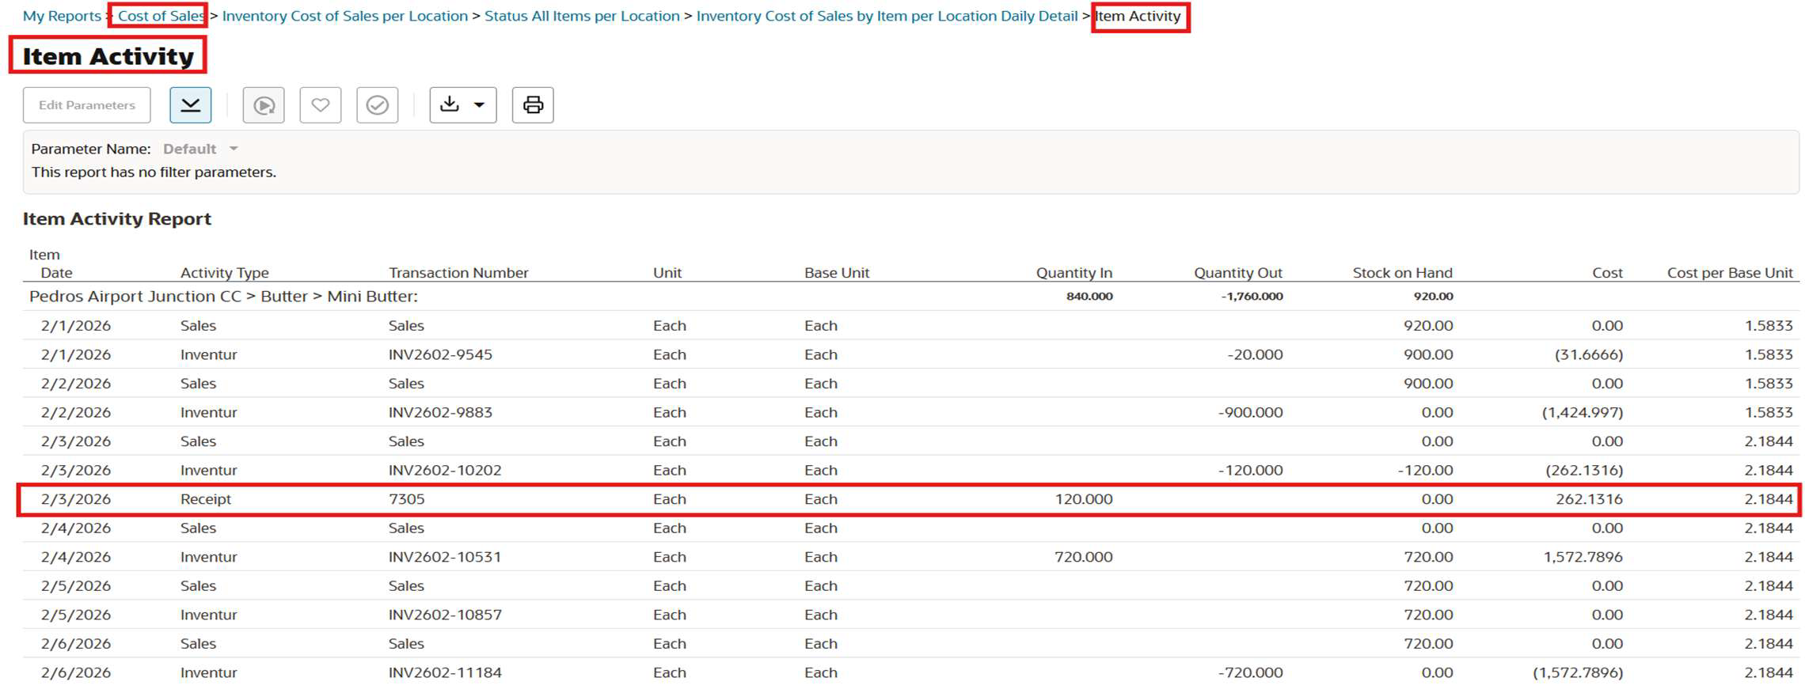The width and height of the screenshot is (1805, 689).
Task: Click the Edit Parameters button
Action: point(87,105)
